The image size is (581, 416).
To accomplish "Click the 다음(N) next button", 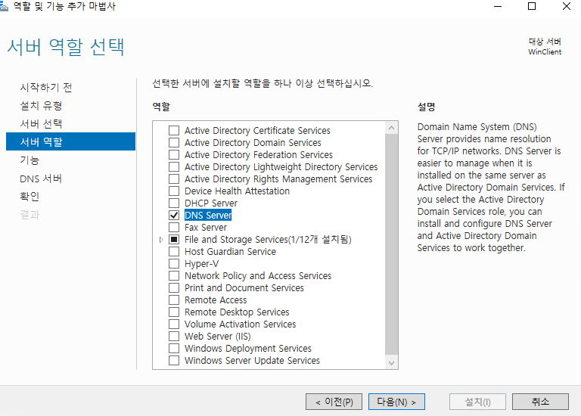I will coord(396,402).
